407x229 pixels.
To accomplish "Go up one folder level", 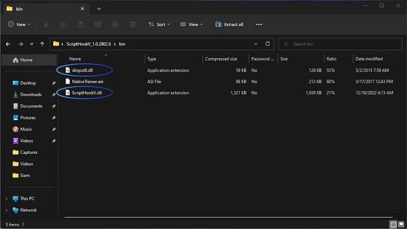I will [42, 44].
